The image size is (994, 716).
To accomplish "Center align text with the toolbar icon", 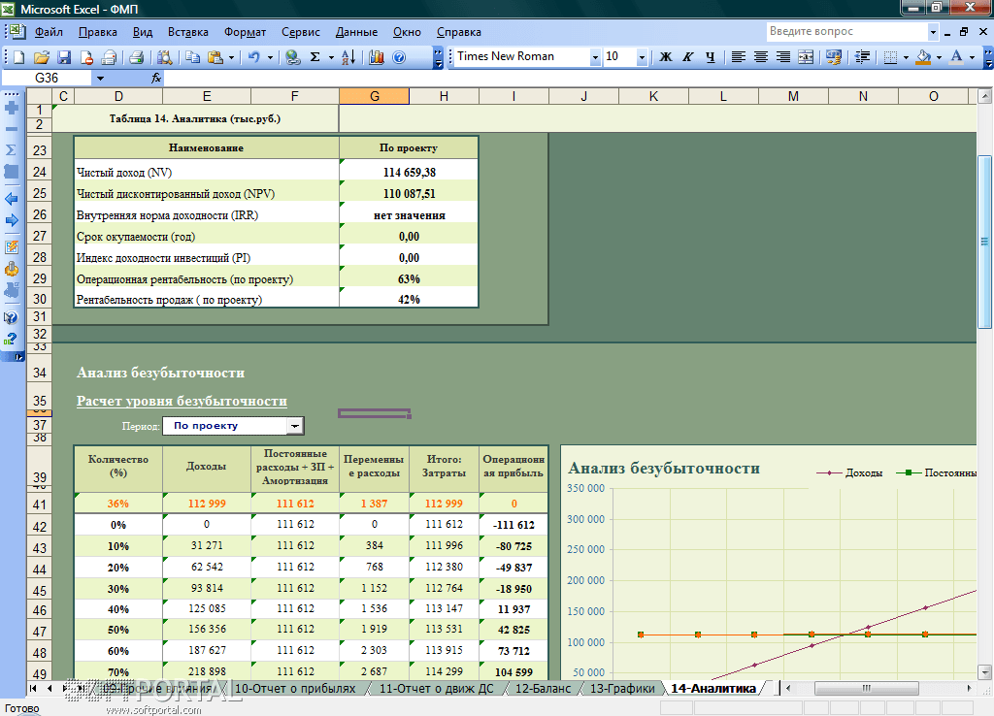I will [x=760, y=57].
